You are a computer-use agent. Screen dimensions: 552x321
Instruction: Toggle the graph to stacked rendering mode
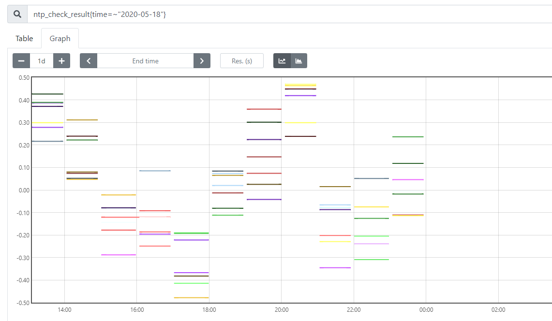(298, 60)
